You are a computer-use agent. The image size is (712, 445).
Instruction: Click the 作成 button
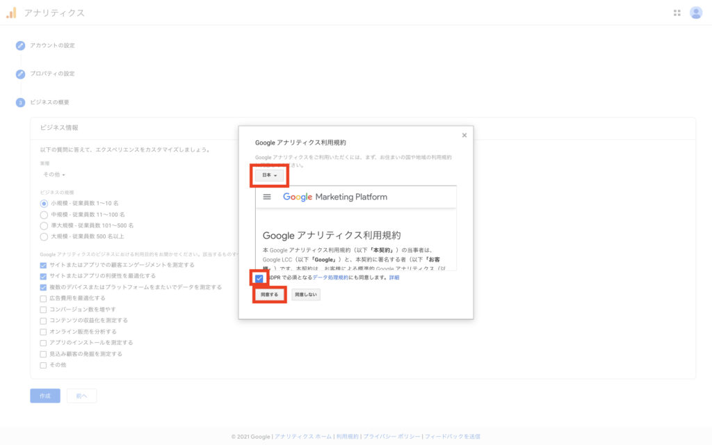click(x=45, y=396)
